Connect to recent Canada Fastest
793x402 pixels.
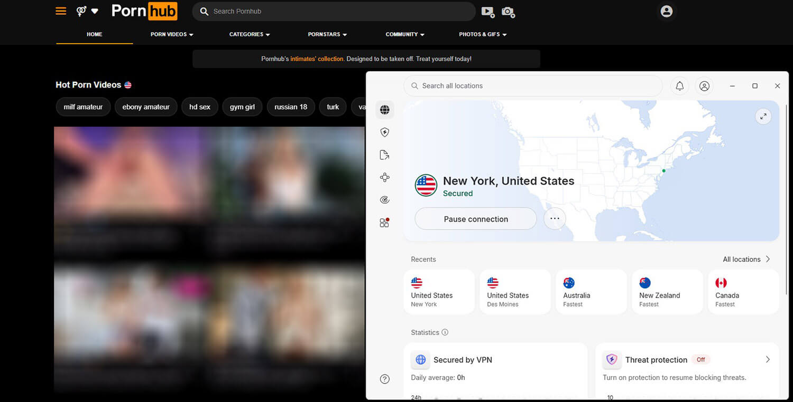click(743, 292)
